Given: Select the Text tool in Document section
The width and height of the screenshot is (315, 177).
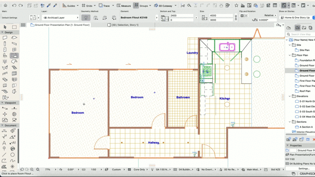Looking at the screenshot, I should click(x=5, y=142).
